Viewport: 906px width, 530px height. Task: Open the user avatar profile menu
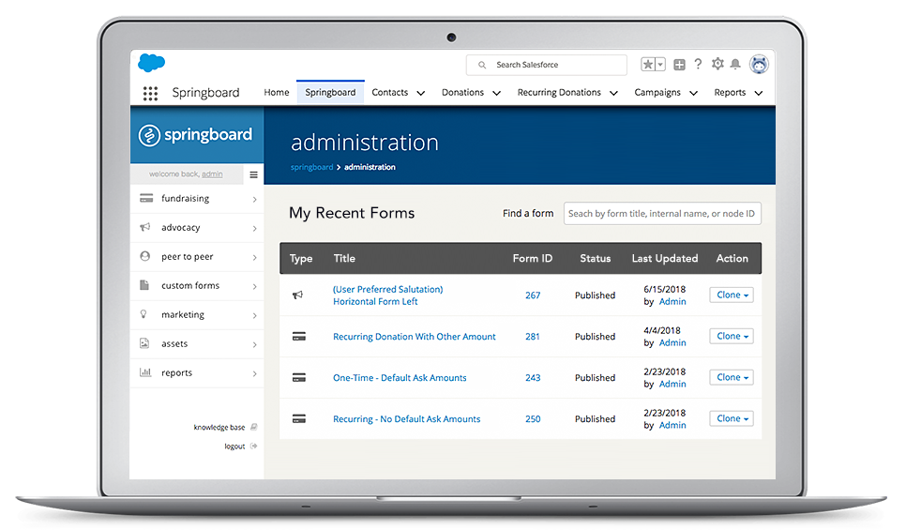(x=759, y=64)
